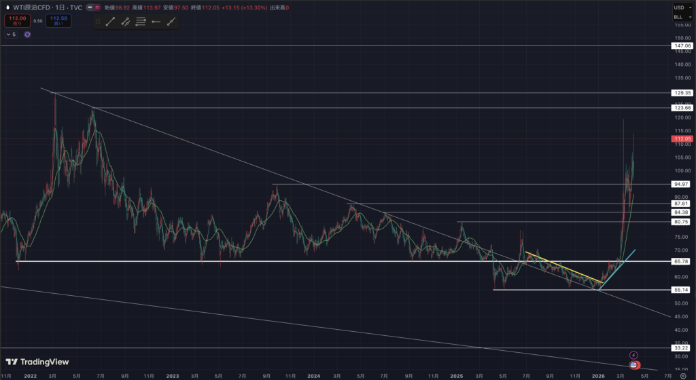Click the purple lightning bolt event marker

(x=633, y=354)
